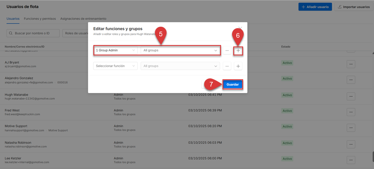Click the Añadir usuario button
Screen dimensions: 374x169
[315, 7]
